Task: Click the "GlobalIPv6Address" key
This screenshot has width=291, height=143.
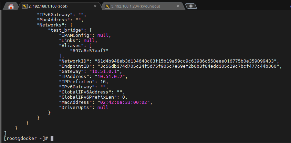Action: coord(85,92)
